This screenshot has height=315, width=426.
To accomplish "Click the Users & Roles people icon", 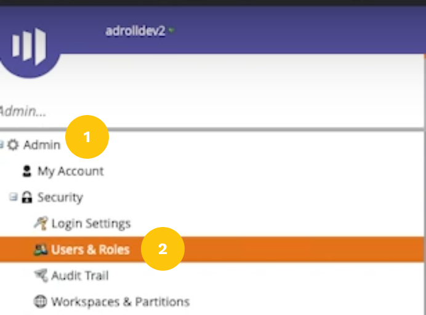I will [41, 249].
